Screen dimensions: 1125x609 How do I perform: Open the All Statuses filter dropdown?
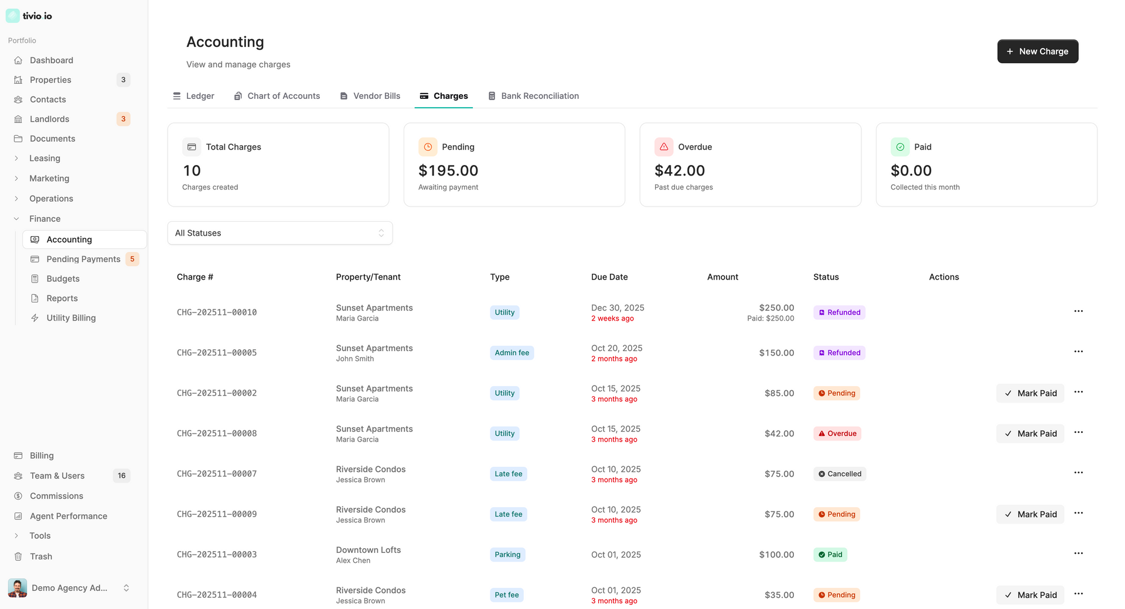279,233
